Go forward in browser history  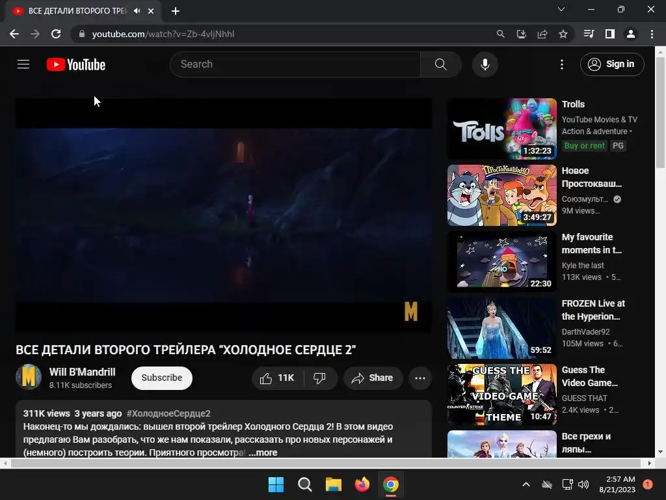(35, 34)
